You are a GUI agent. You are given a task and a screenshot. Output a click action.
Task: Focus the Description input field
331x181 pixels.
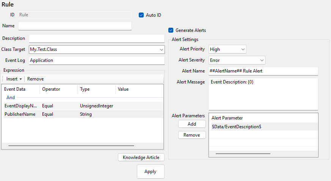(97, 39)
